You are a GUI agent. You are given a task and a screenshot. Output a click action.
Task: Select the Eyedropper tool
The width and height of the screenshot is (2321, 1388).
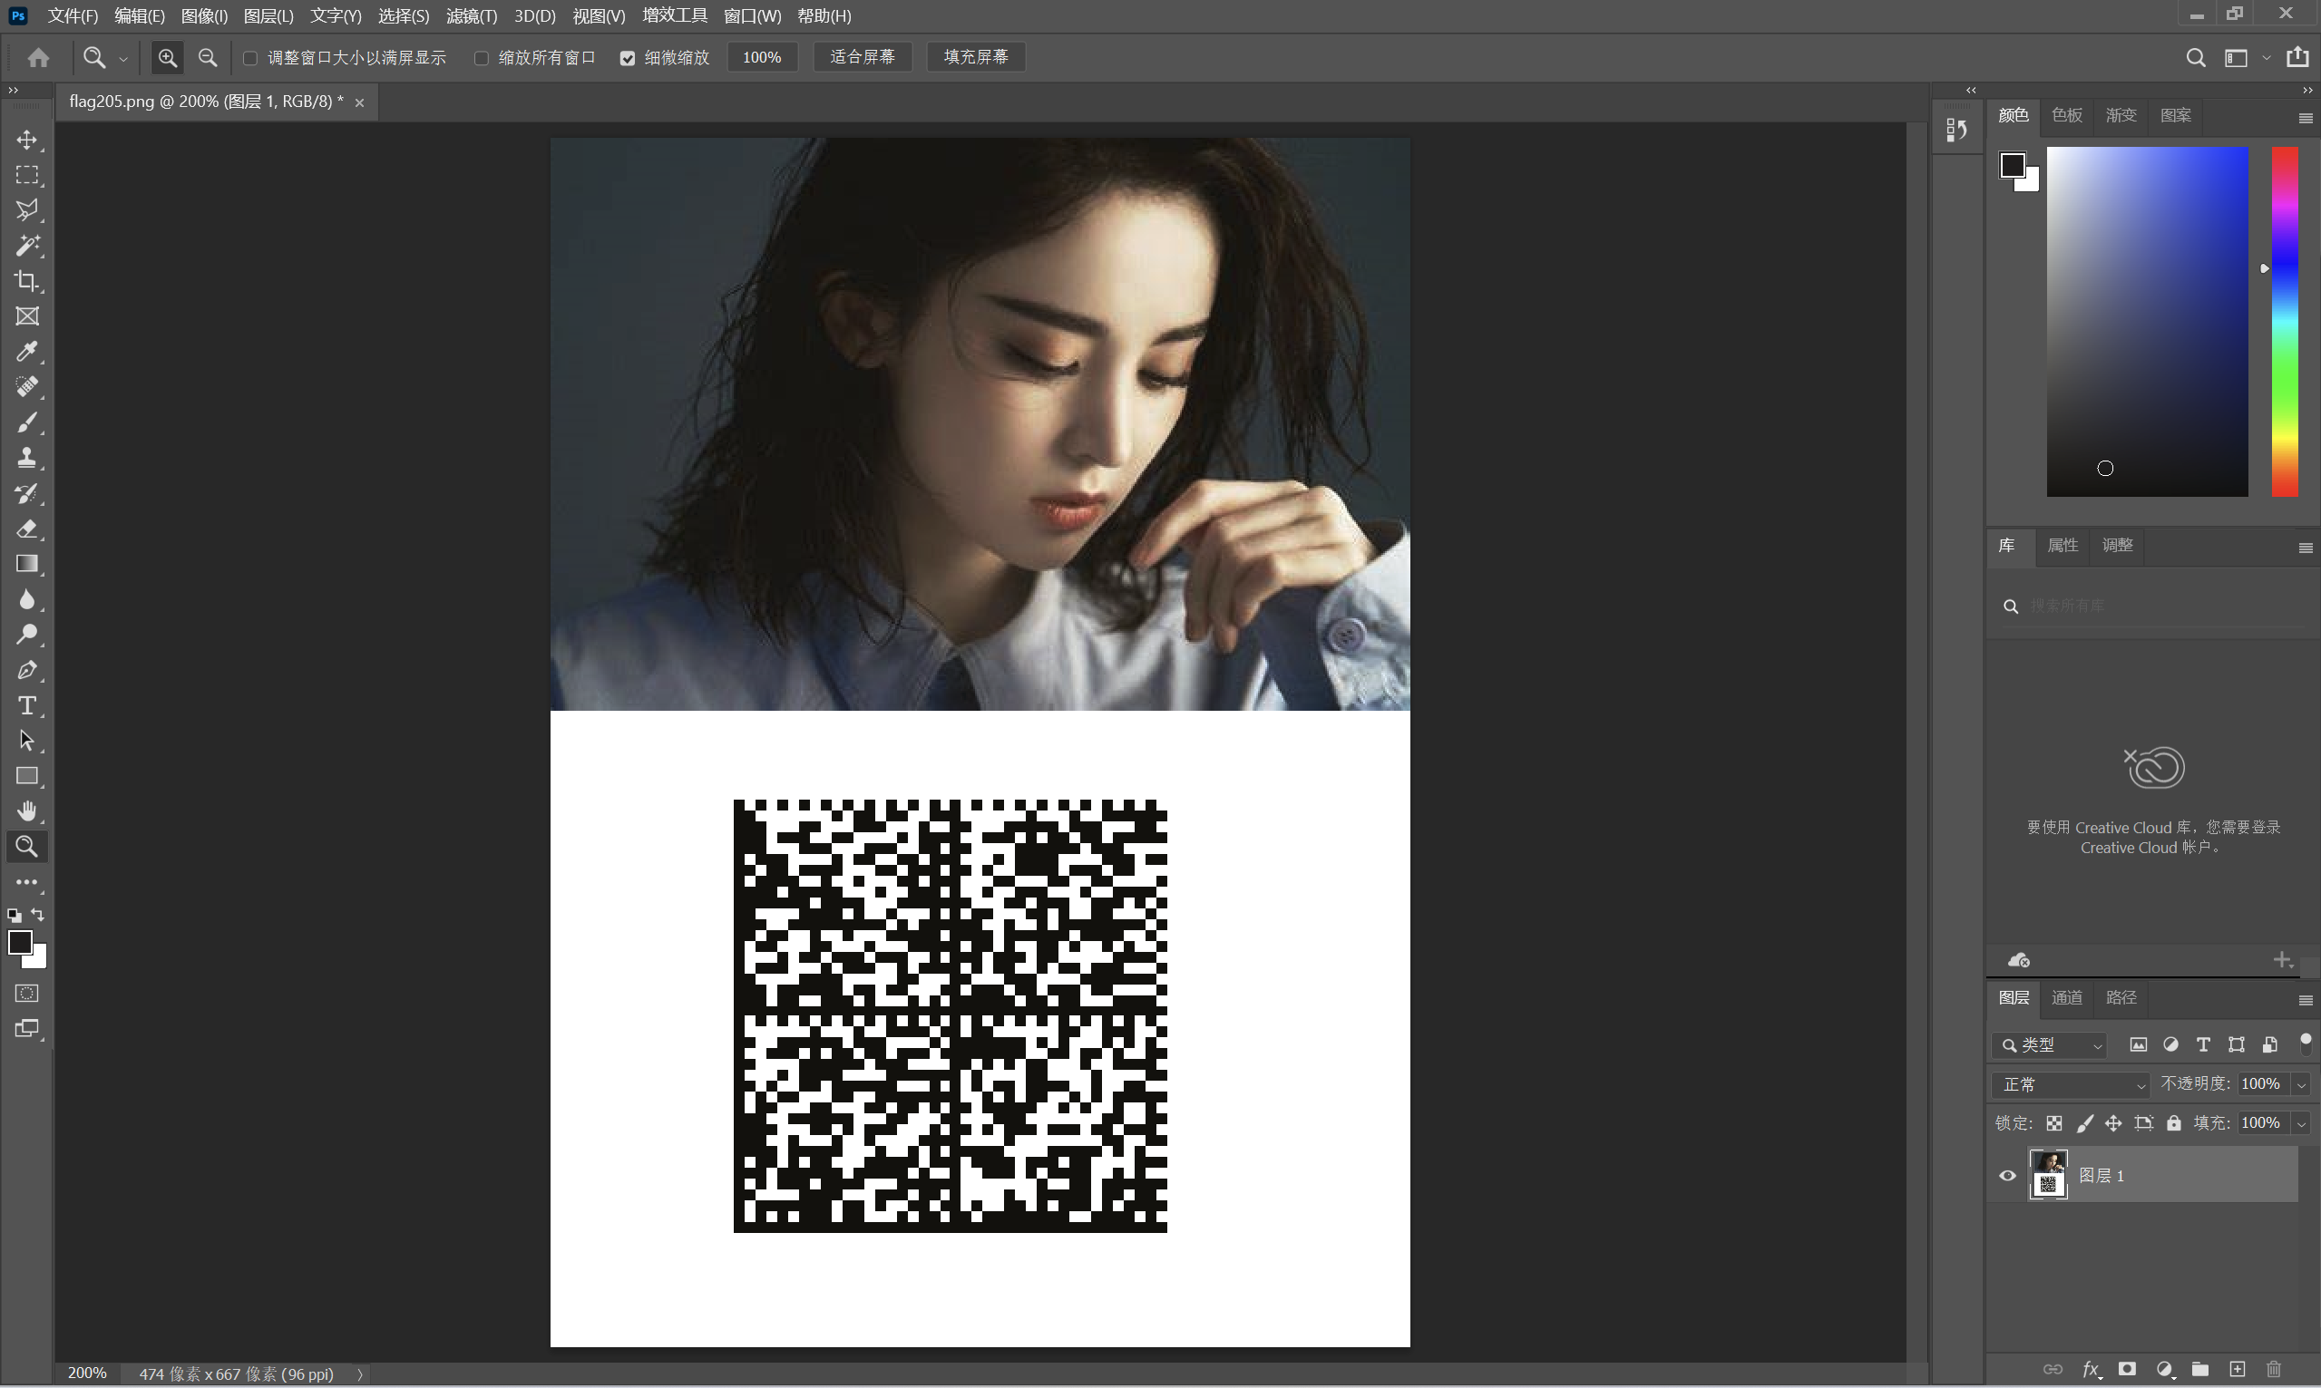click(27, 352)
